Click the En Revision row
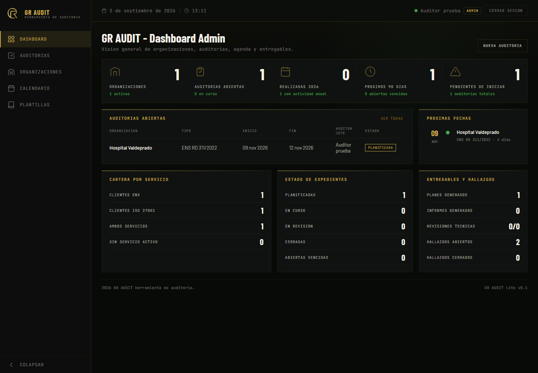Image resolution: width=538 pixels, height=373 pixels. 345,226
